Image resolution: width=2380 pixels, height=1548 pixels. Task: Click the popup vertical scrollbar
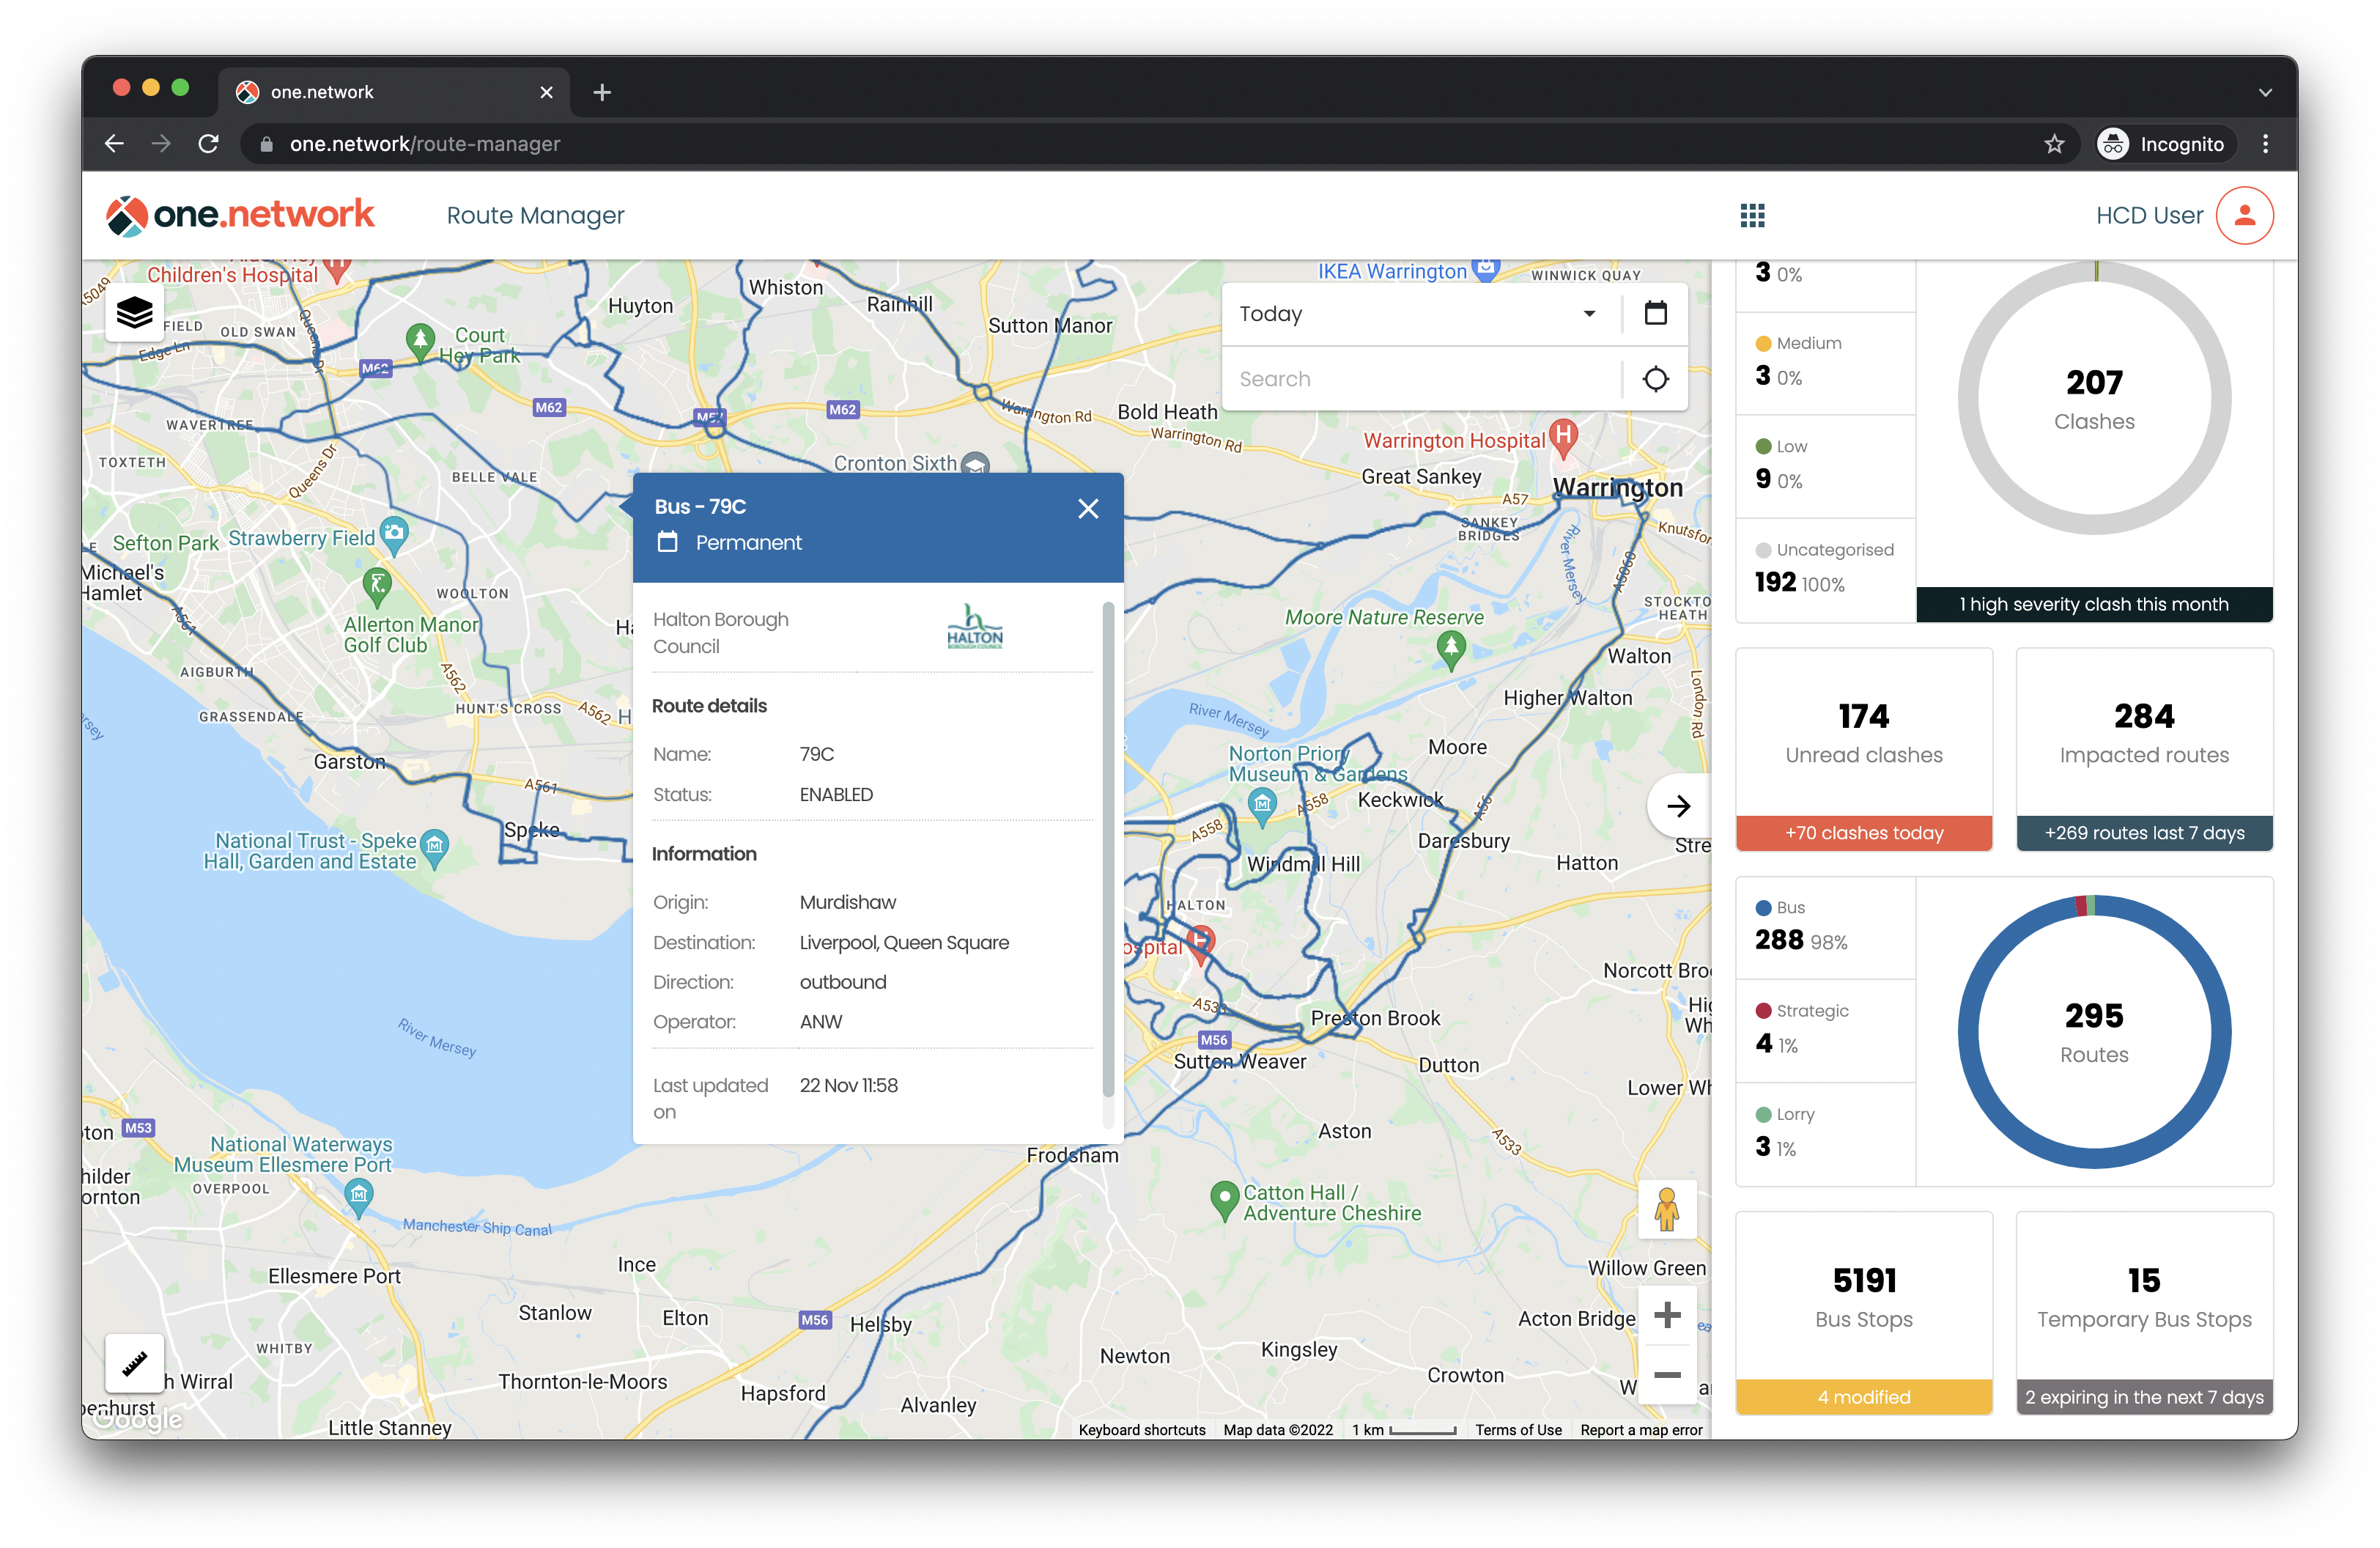click(1107, 850)
